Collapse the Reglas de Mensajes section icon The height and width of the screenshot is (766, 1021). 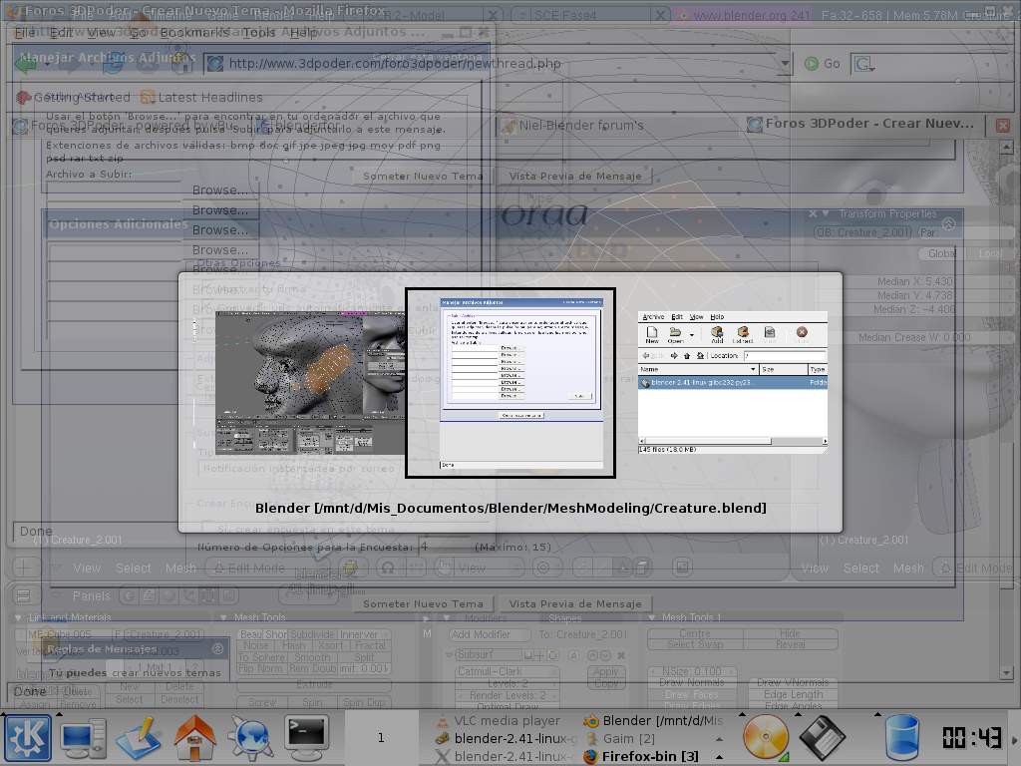tap(217, 648)
